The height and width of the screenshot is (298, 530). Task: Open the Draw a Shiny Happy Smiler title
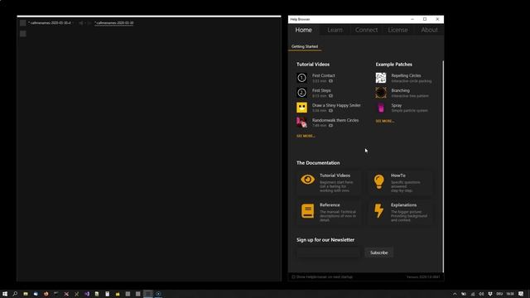[336, 105]
